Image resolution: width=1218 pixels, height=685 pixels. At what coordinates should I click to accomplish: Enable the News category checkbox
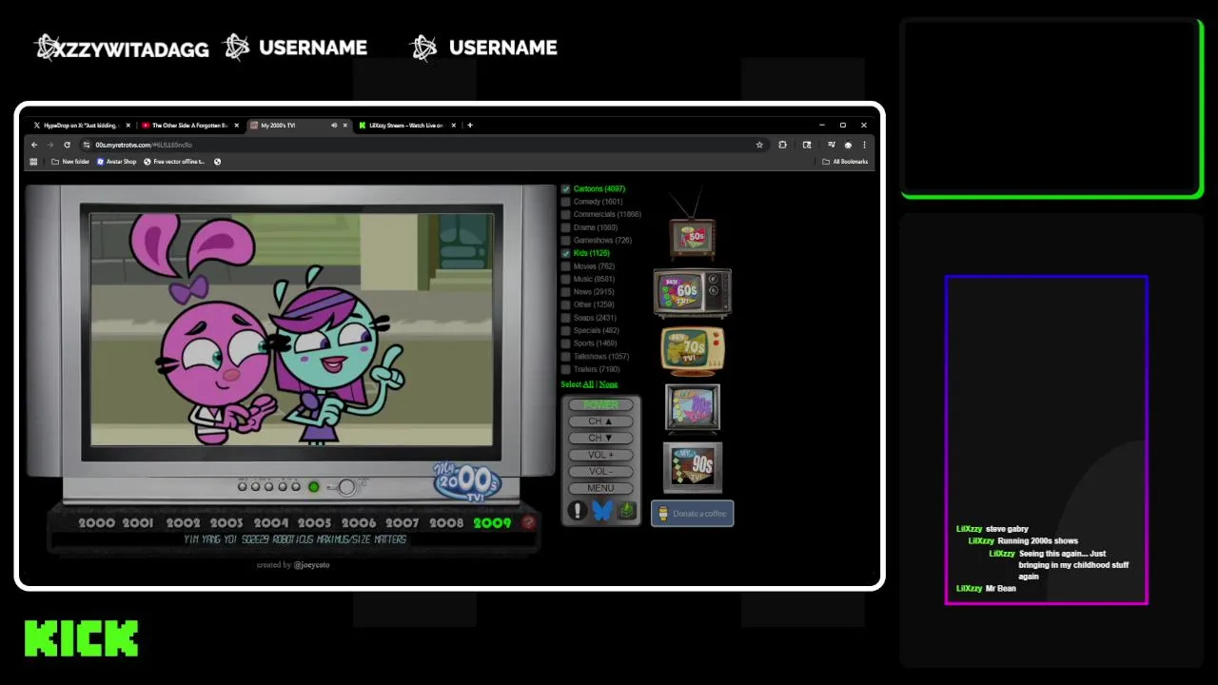point(565,292)
